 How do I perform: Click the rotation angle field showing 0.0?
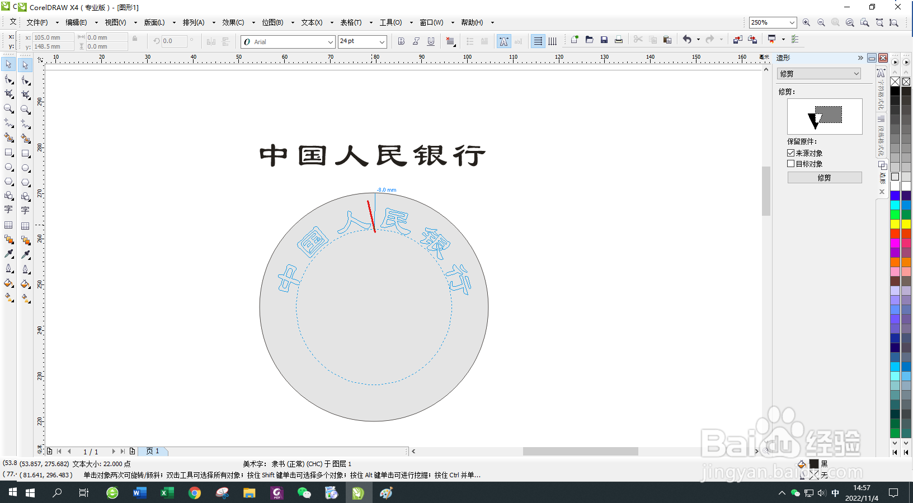(x=174, y=41)
